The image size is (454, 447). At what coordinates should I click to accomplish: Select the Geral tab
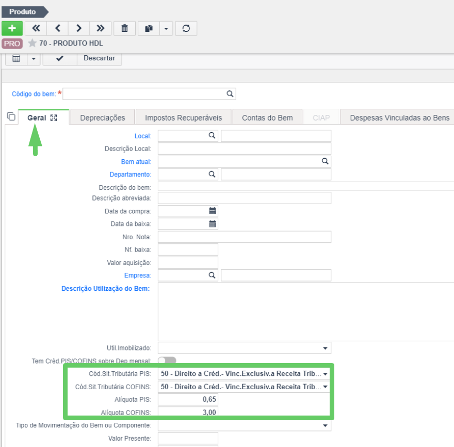pyautogui.click(x=37, y=118)
